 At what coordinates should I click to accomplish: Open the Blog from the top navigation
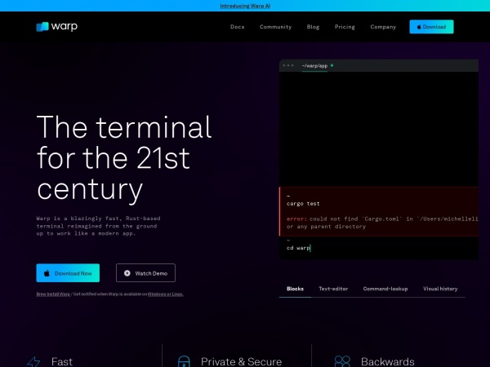point(313,27)
